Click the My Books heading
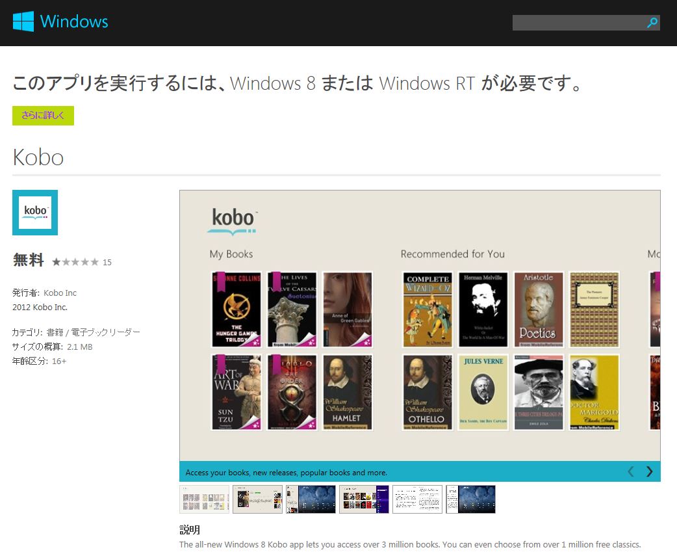This screenshot has height=552, width=677. click(231, 254)
